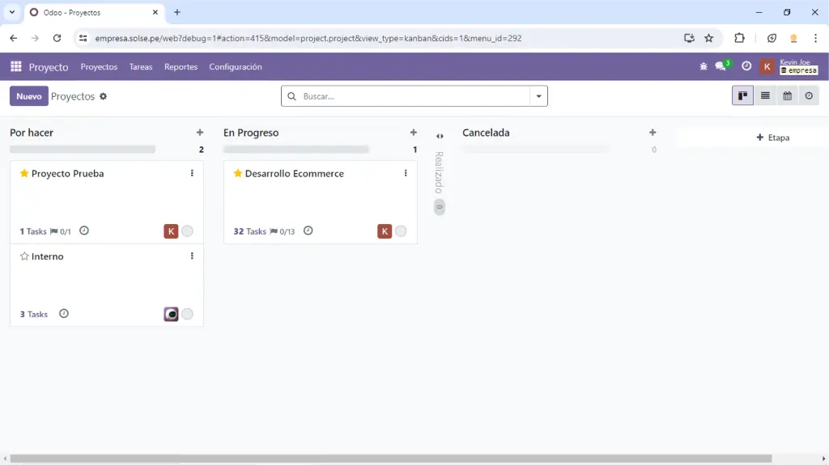The image size is (829, 465).
Task: Open the Tareas menu
Action: 141,67
